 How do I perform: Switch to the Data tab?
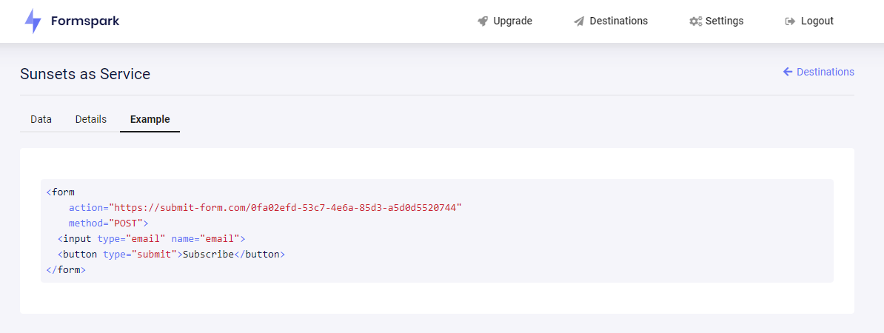(41, 119)
